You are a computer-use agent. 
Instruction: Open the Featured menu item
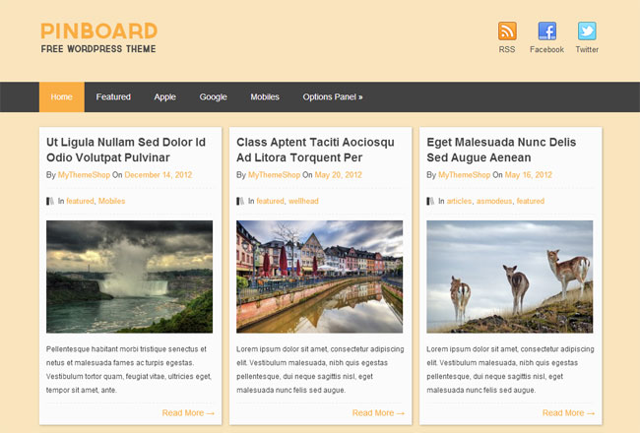(x=113, y=96)
